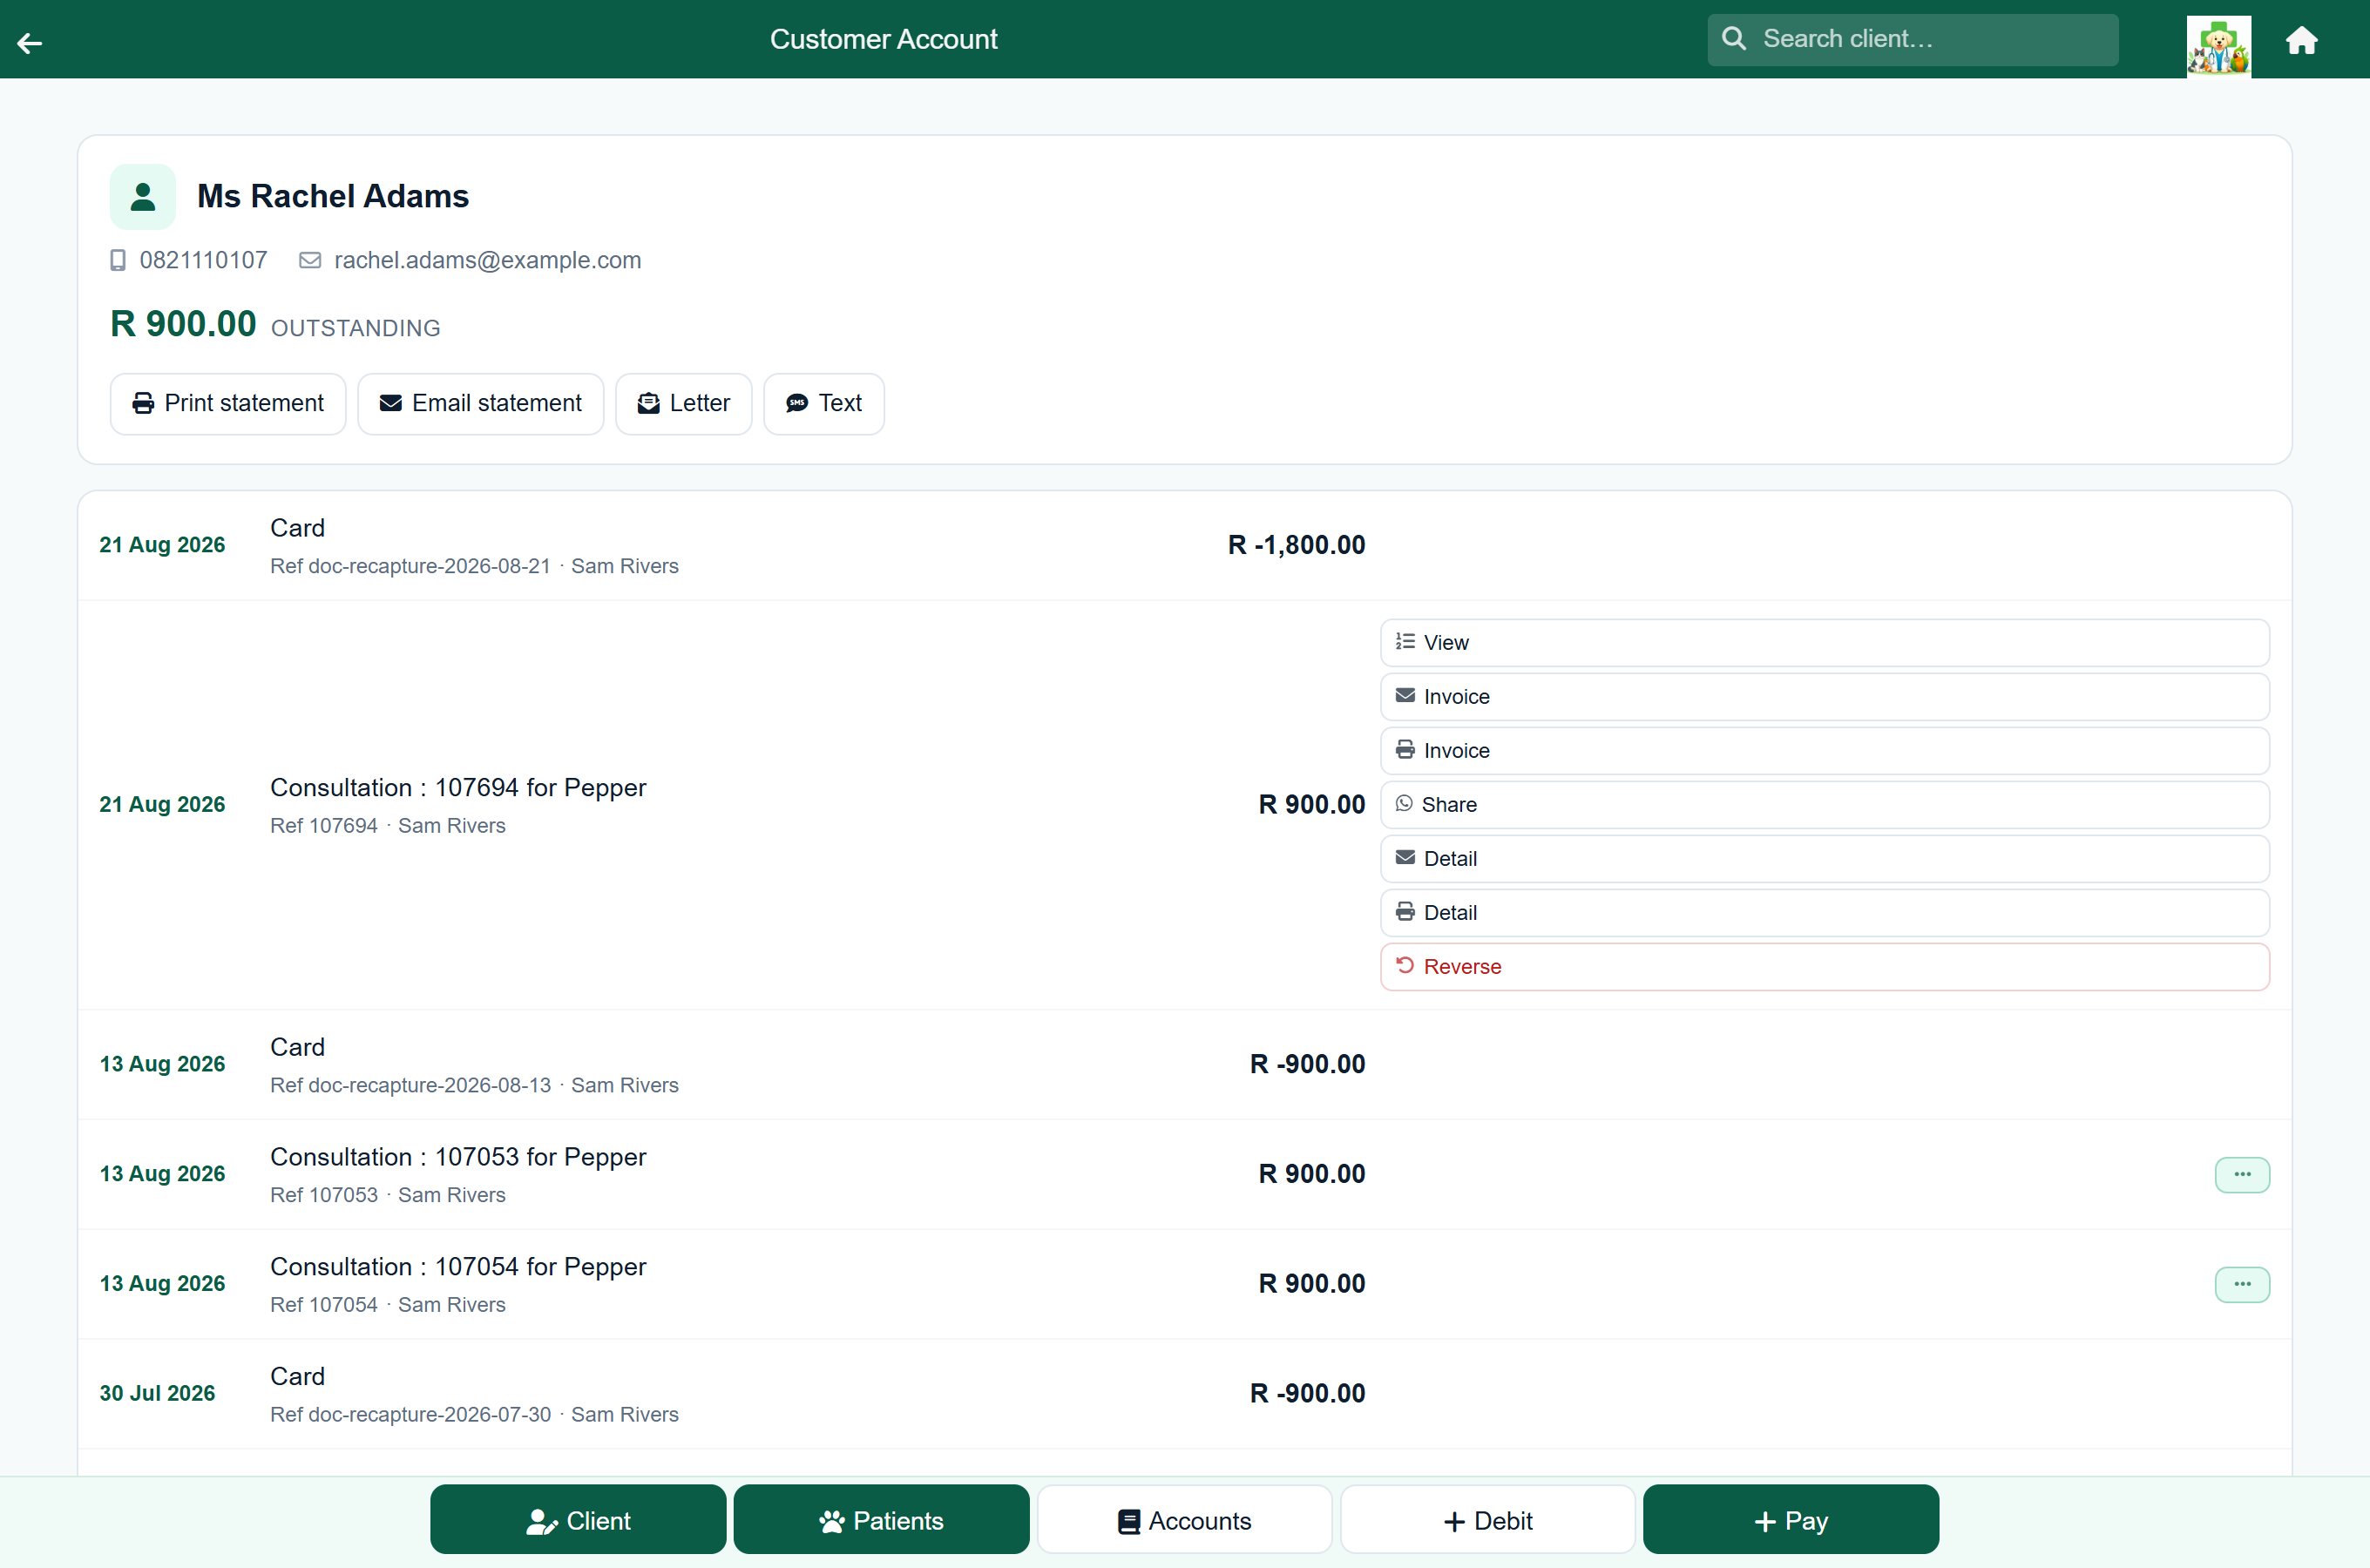Viewport: 2370px width, 1568px height.
Task: Focus the Search client field
Action: coord(1912,39)
